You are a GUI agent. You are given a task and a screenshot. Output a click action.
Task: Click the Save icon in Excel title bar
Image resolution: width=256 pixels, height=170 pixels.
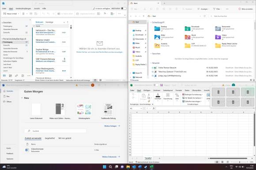(x=162, y=85)
